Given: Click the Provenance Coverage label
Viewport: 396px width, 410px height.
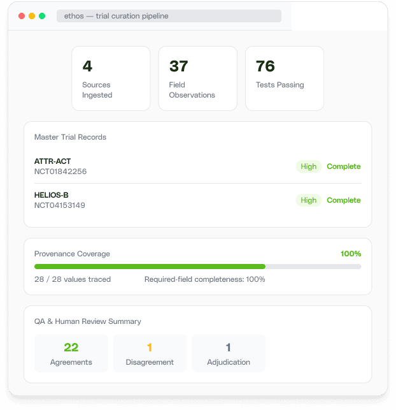Looking at the screenshot, I should coord(72,254).
